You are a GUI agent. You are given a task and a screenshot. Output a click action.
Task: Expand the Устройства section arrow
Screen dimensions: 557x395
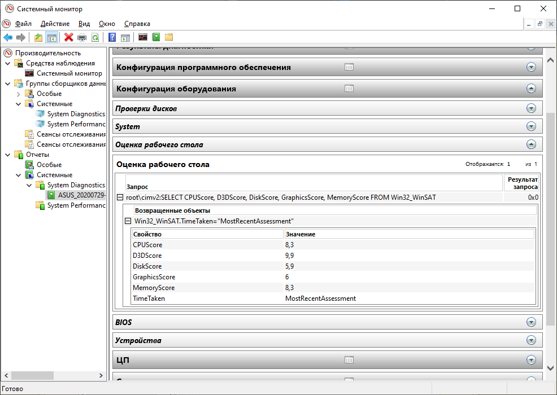(531, 340)
